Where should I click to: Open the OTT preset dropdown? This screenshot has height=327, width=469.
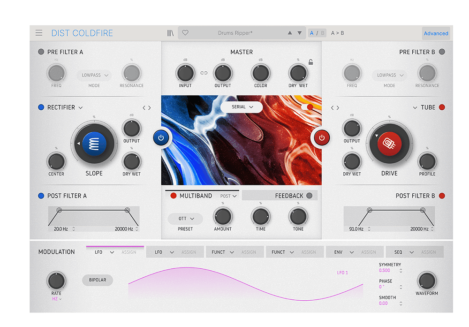[x=185, y=219]
